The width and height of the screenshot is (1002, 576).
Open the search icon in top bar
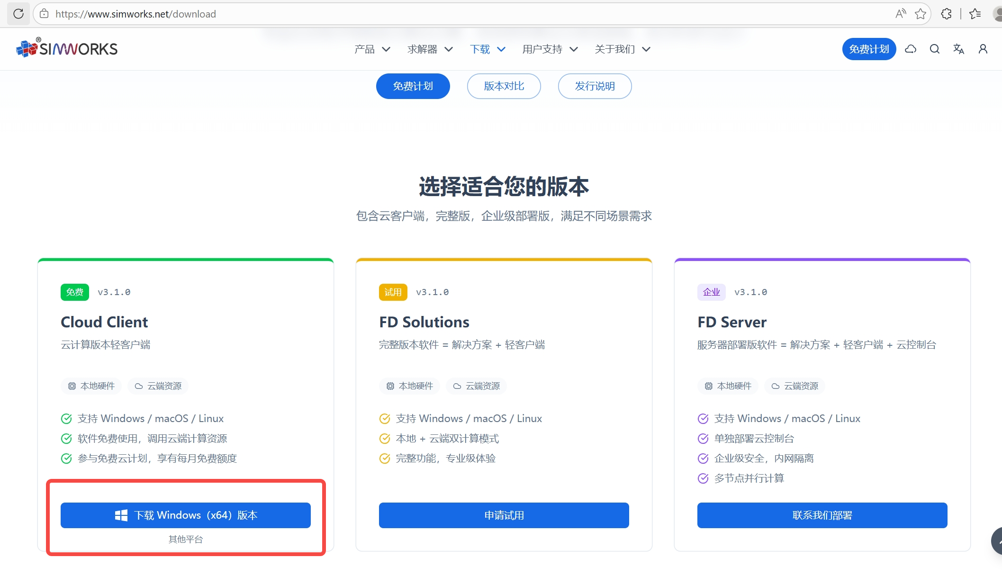point(934,49)
